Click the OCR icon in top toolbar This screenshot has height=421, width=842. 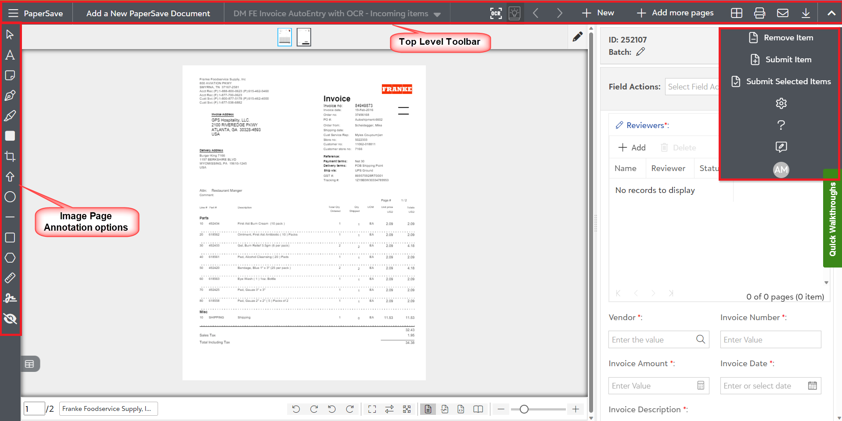point(496,13)
